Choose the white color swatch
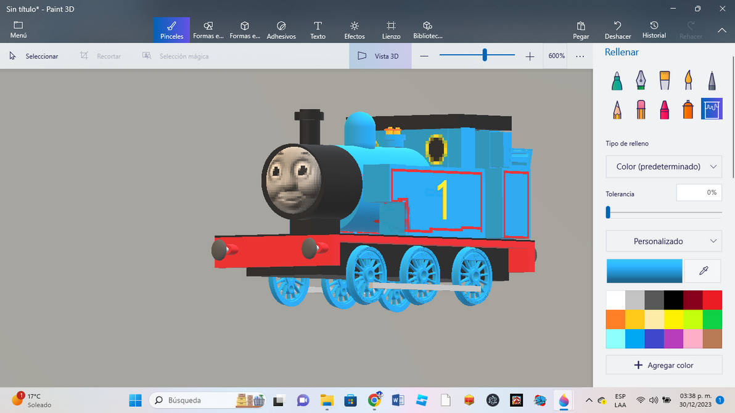The width and height of the screenshot is (735, 413). tap(615, 300)
